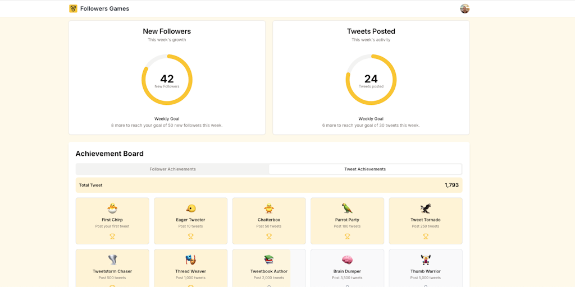
Task: Click the Followers Games logo icon
Action: [73, 8]
